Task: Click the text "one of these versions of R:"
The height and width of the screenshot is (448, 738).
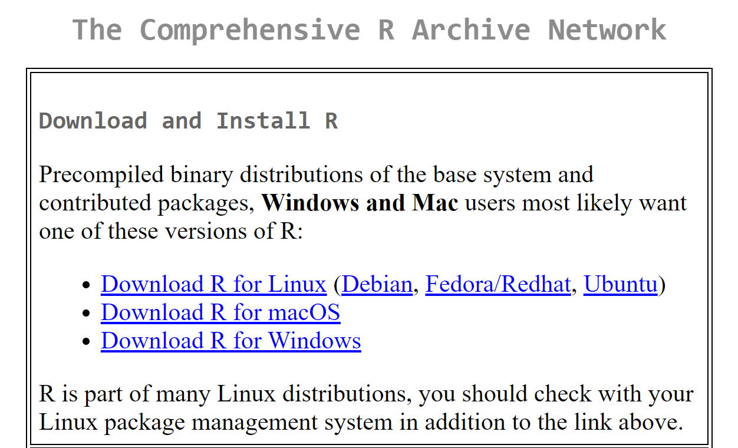Action: [171, 231]
